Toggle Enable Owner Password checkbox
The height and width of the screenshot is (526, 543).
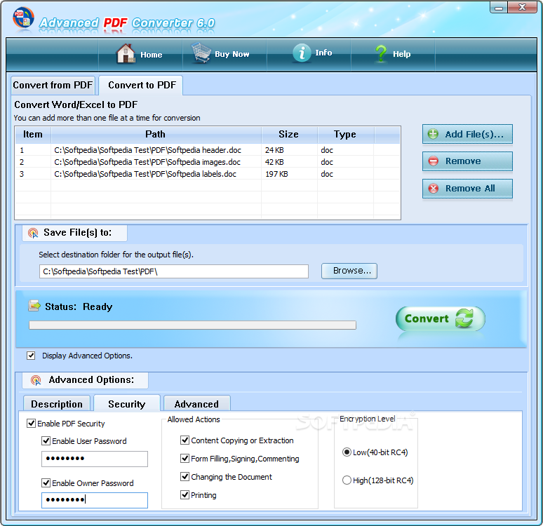(x=46, y=483)
